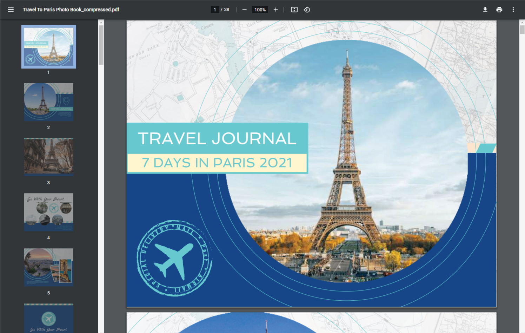Open page 2 thumbnail

[49, 102]
